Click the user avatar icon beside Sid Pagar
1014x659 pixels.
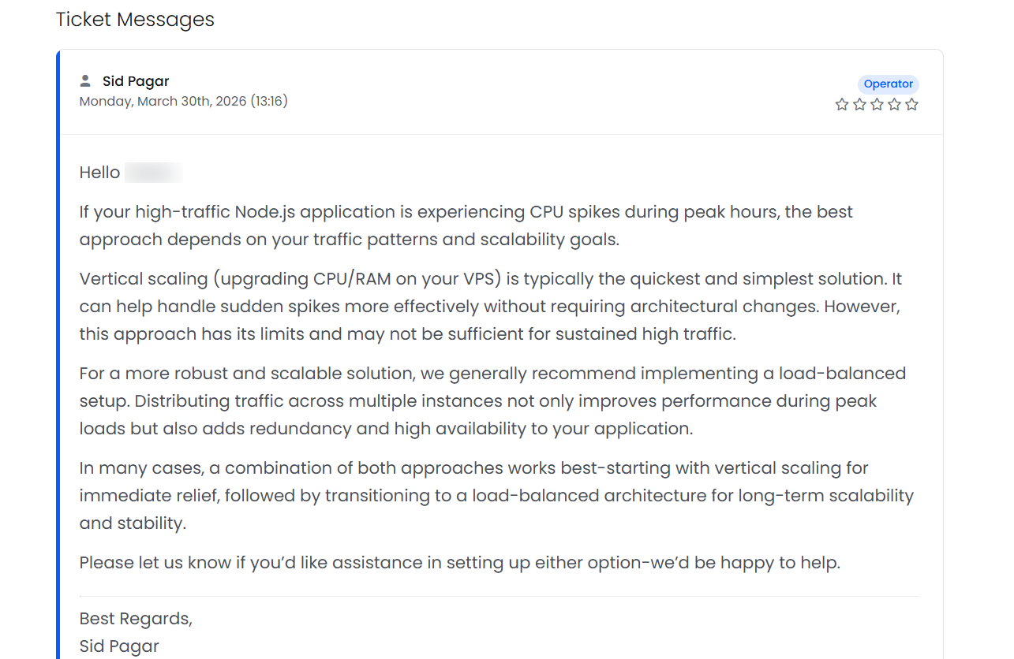(x=85, y=80)
